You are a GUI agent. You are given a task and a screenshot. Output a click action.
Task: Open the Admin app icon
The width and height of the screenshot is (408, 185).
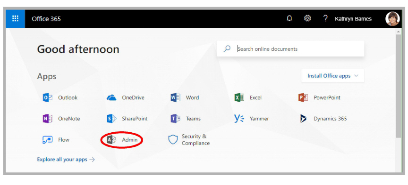coord(111,140)
